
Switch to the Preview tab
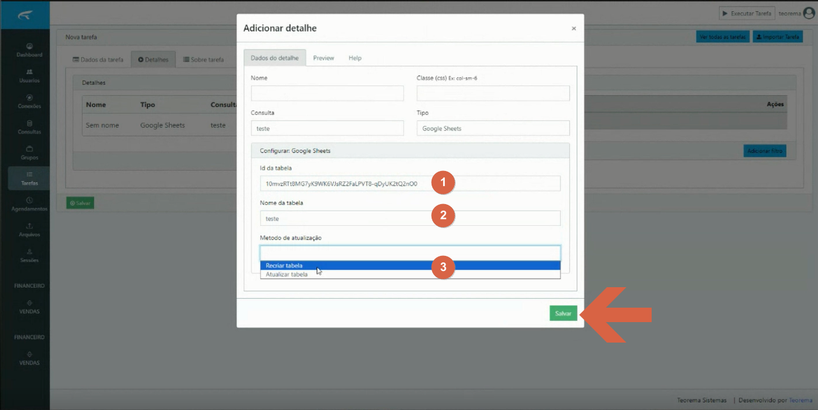click(324, 58)
